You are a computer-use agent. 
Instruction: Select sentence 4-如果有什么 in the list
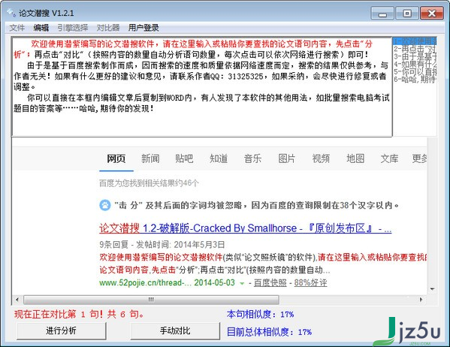(x=415, y=64)
